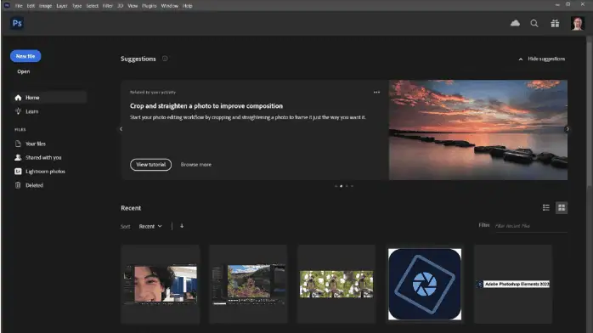
Task: Open Your files label in sidebar
Action: pyautogui.click(x=36, y=144)
